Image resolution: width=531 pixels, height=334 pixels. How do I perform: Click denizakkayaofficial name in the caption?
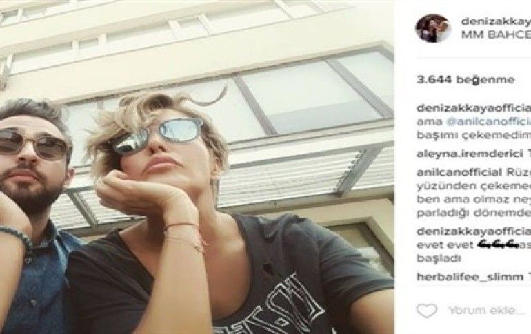tap(474, 108)
